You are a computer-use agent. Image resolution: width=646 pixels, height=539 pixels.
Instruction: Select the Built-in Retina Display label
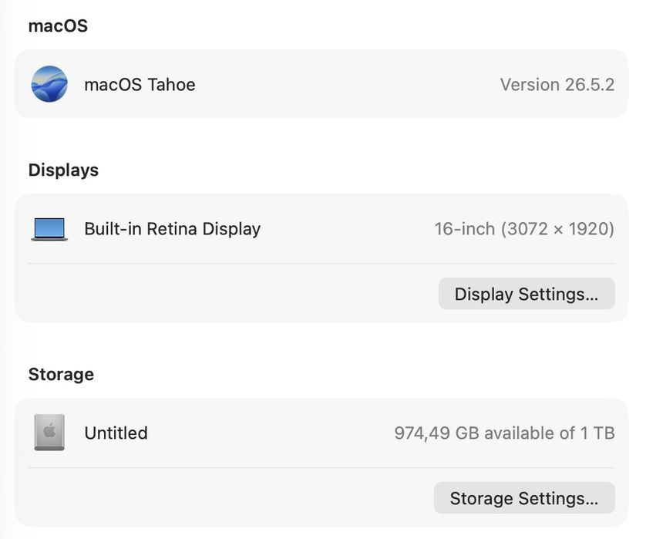click(172, 229)
